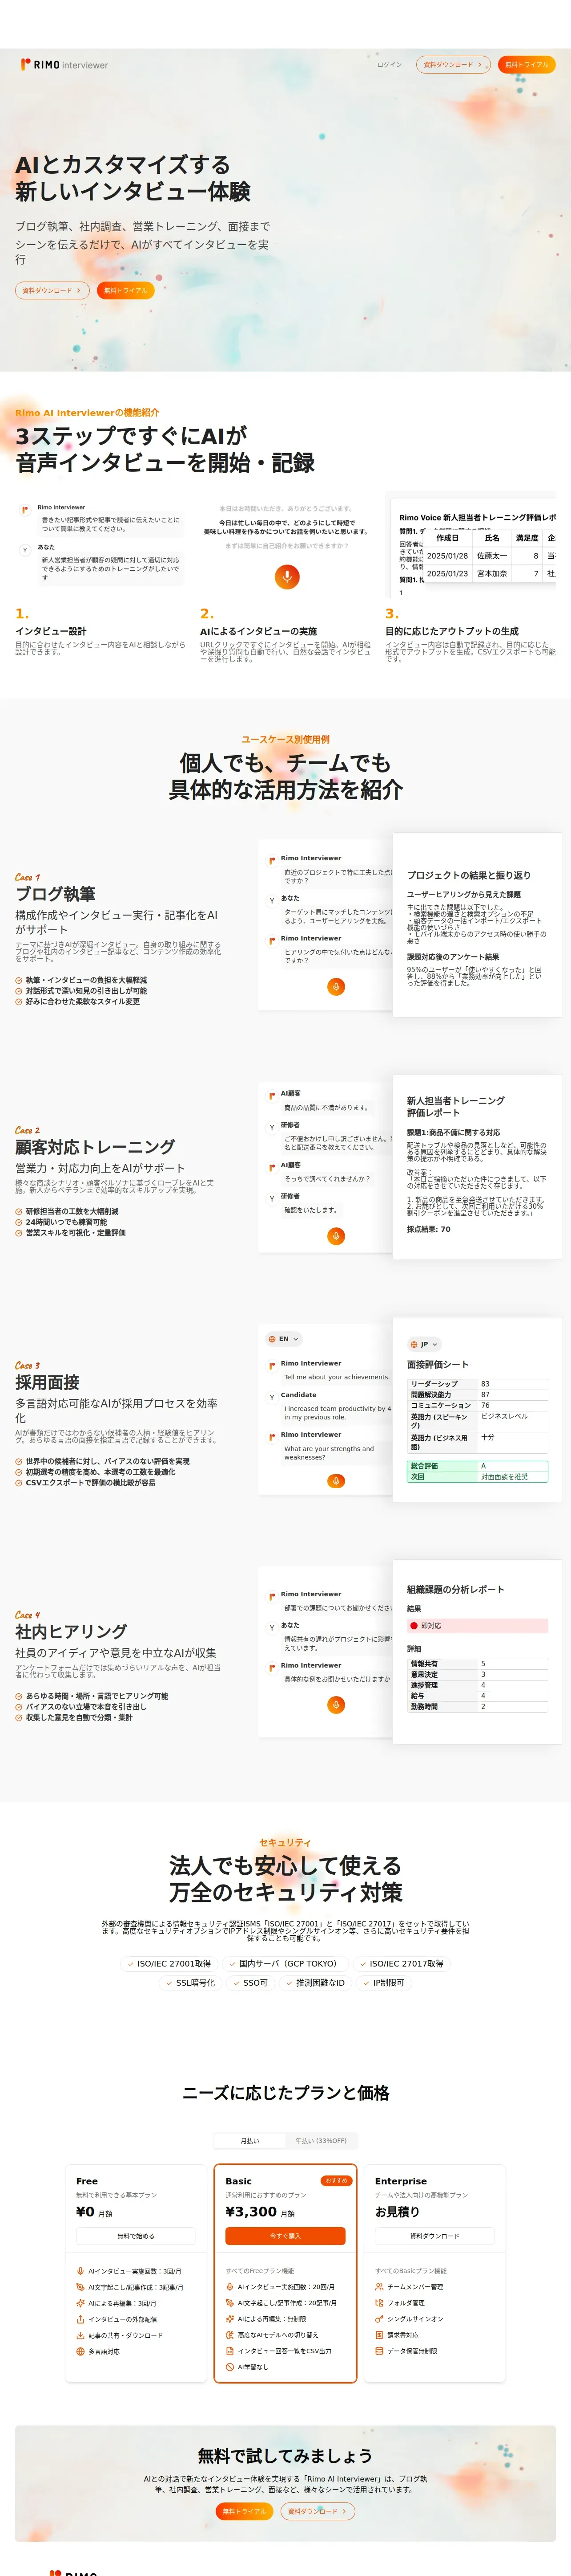
Task: Click sparkle icon beside AIによる再編集: 3回/月
Action: (80, 2303)
